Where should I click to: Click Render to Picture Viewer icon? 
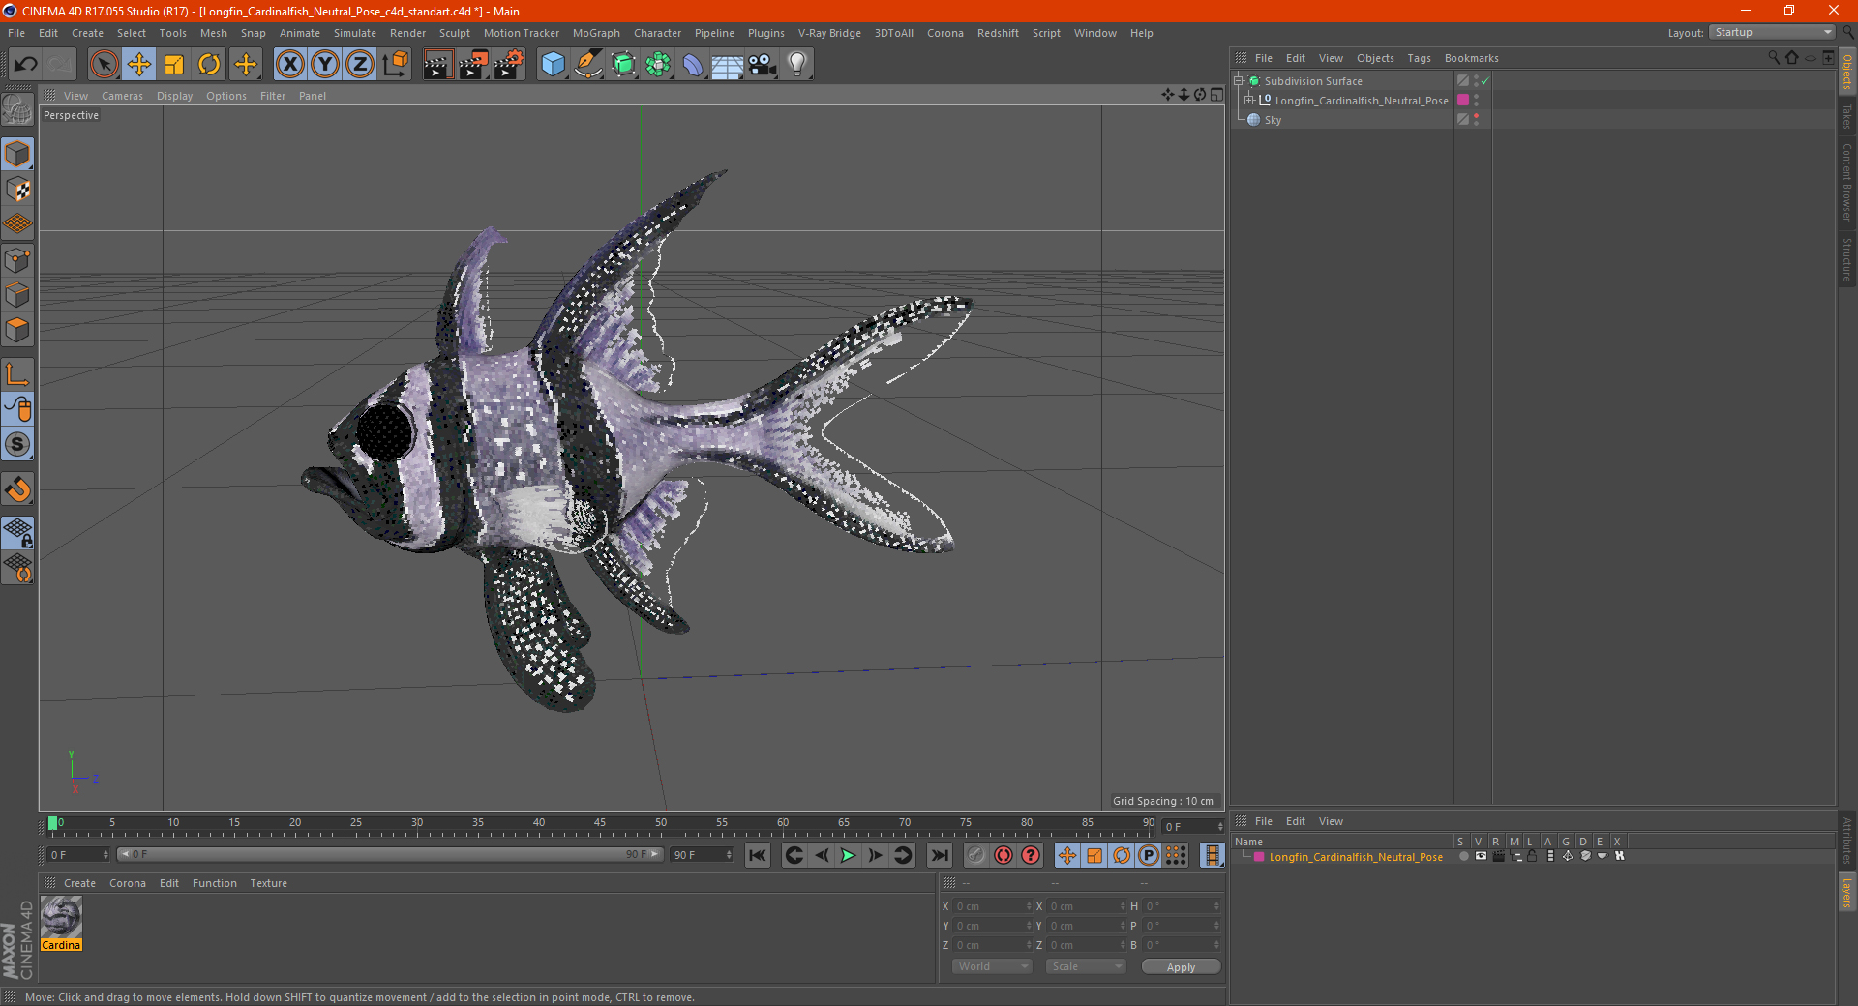point(473,65)
